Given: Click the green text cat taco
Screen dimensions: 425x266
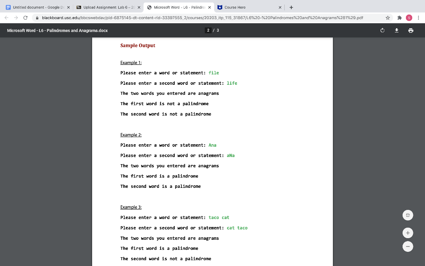Looking at the screenshot, I should [x=237, y=228].
